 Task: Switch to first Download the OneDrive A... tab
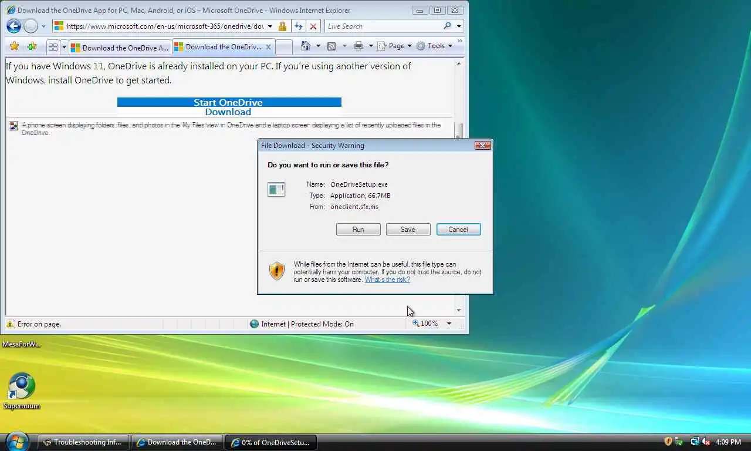click(x=120, y=48)
